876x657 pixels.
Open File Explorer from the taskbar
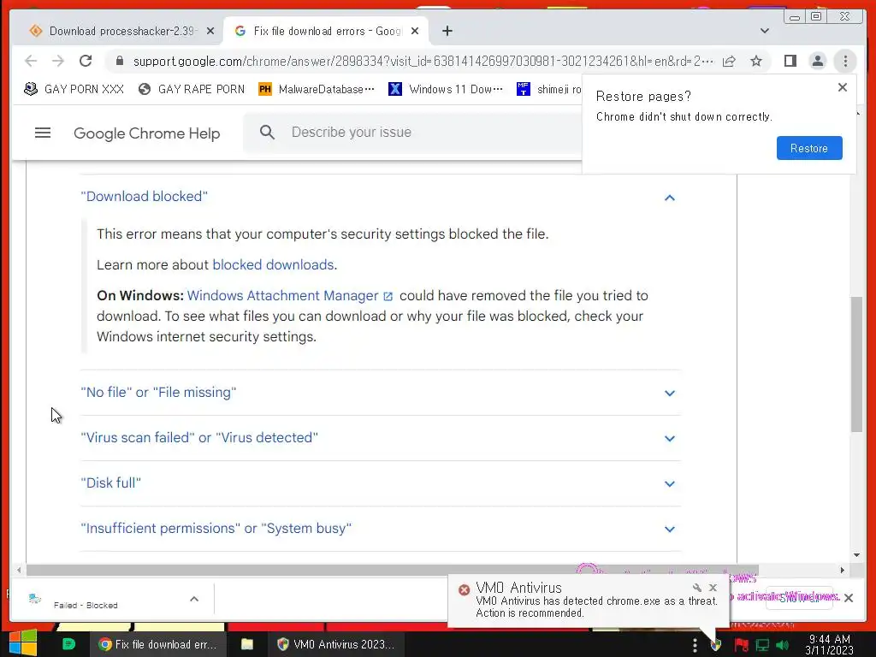247,644
